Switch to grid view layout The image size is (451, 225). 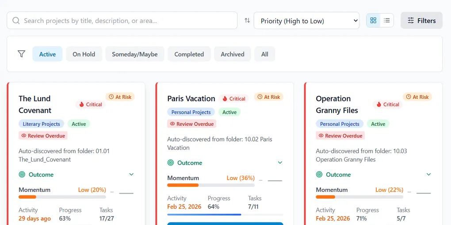pyautogui.click(x=373, y=20)
